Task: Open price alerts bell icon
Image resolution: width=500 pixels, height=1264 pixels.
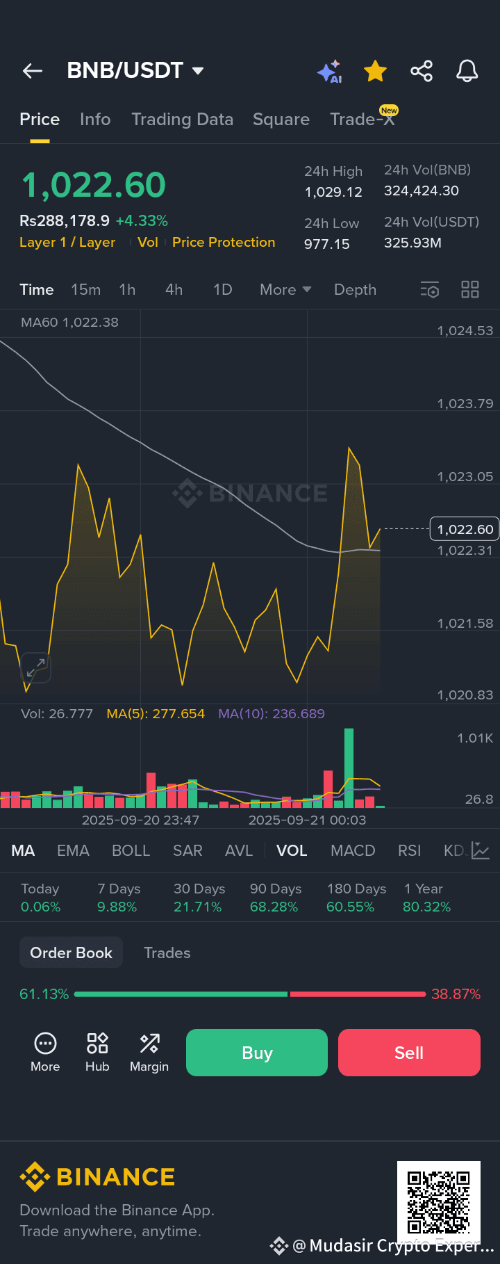Action: (x=467, y=71)
